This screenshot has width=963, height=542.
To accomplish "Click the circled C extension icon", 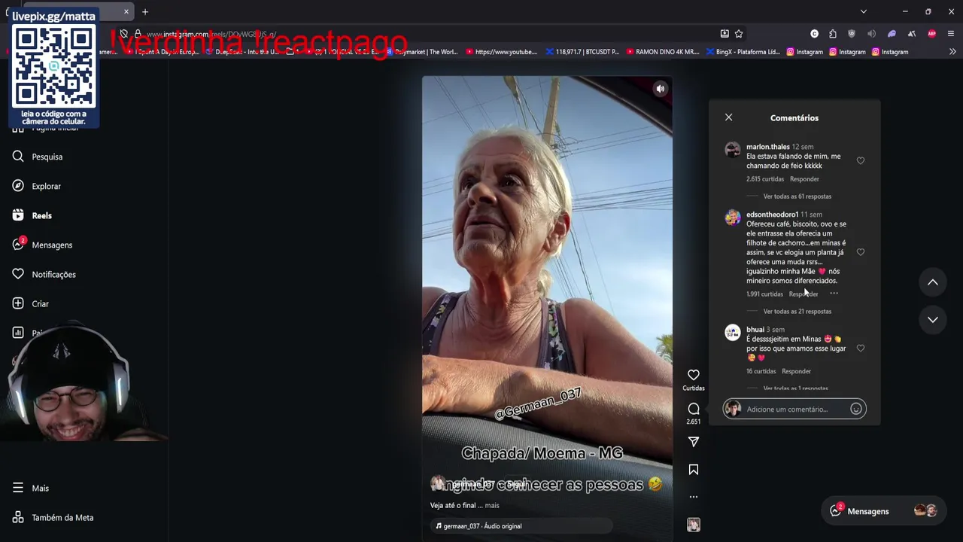I will 814,34.
